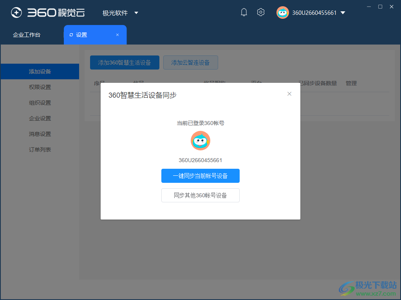Switch to the 企业工作台 tab
The image size is (401, 300).
click(27, 35)
